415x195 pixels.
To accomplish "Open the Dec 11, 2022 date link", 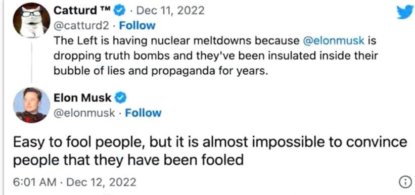I will 171,11.
